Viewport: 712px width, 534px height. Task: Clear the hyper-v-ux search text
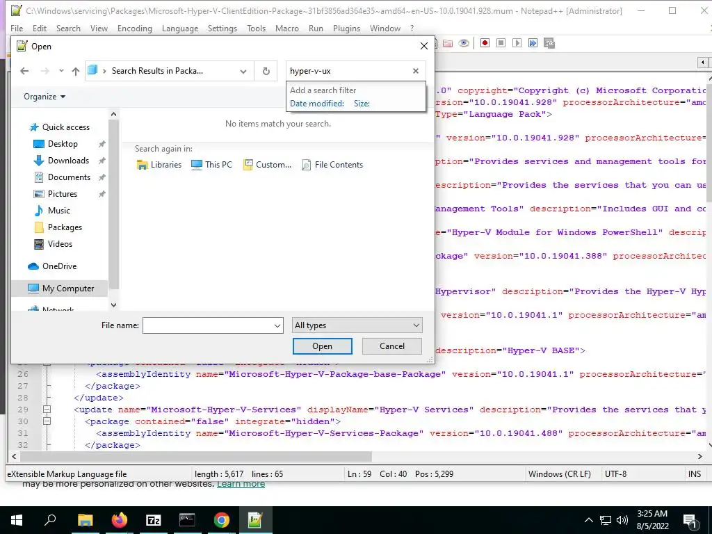416,71
